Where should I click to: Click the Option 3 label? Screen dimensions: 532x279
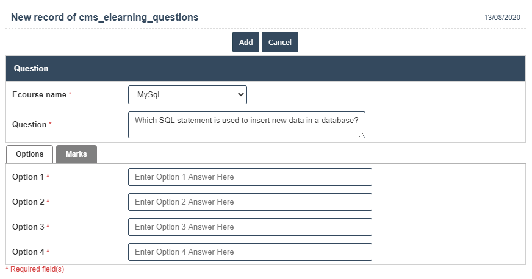[x=28, y=227]
